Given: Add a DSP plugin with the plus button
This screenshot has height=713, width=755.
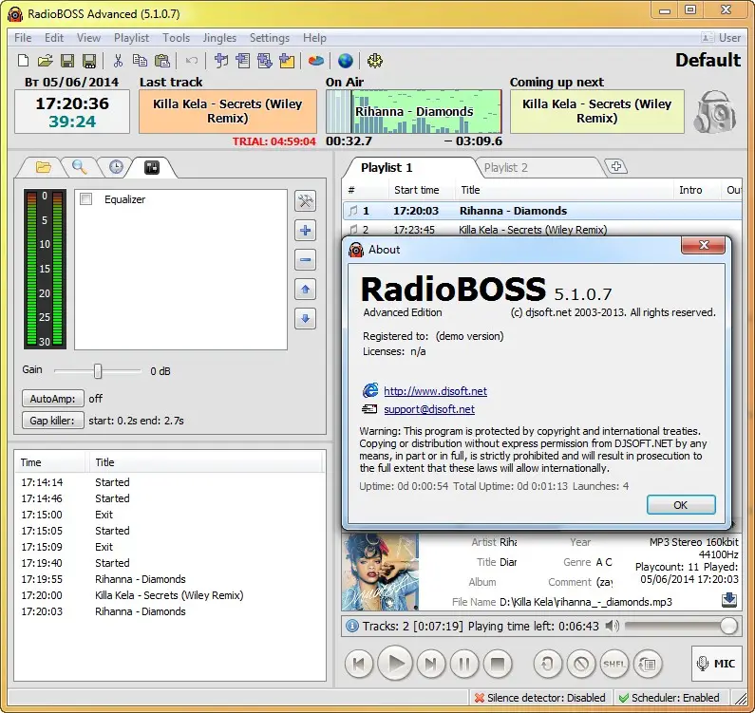Looking at the screenshot, I should 305,231.
